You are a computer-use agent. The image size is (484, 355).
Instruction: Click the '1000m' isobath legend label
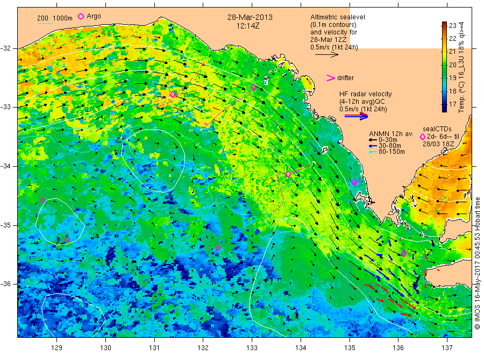pos(63,18)
